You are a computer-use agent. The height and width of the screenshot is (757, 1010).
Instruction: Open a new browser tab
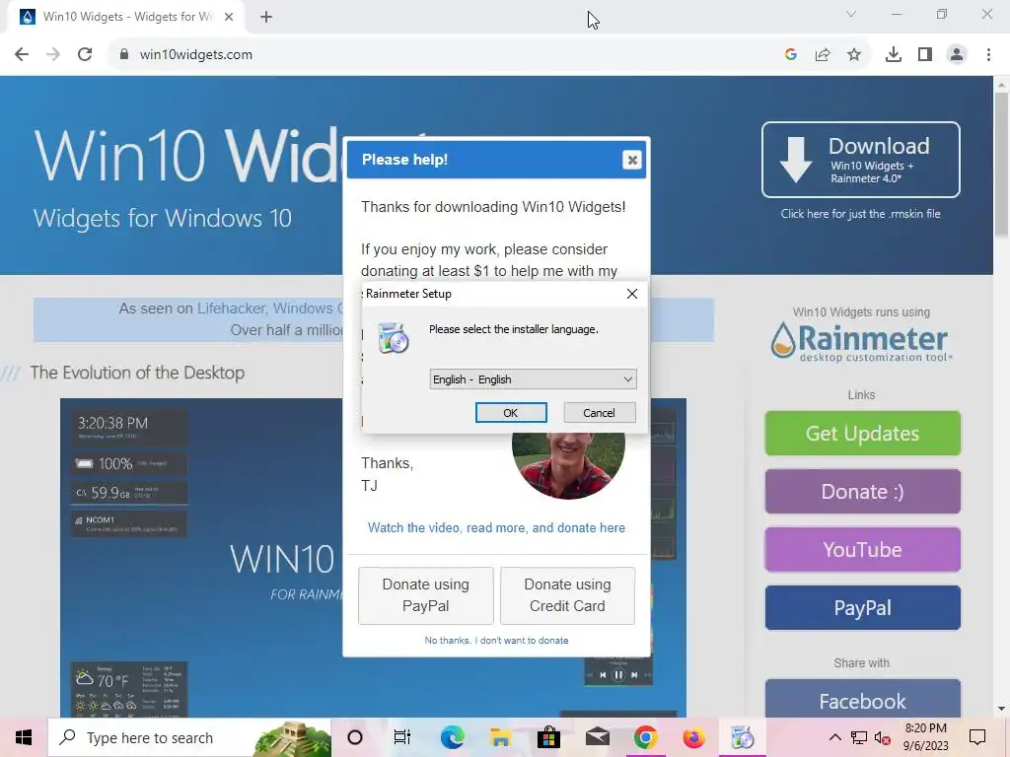(x=266, y=17)
